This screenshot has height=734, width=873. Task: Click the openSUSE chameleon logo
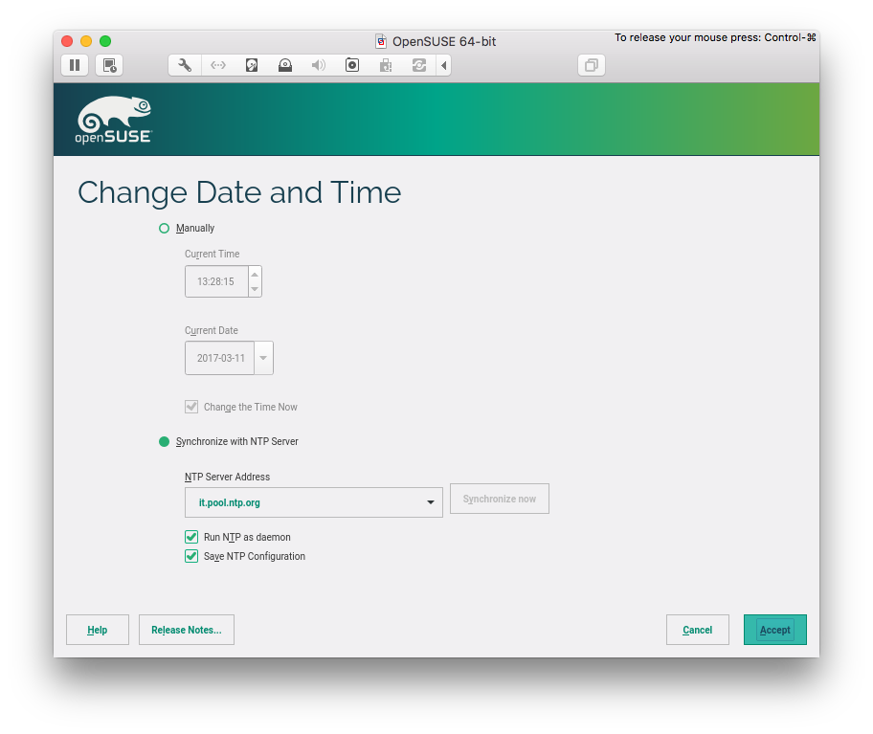pos(114,120)
